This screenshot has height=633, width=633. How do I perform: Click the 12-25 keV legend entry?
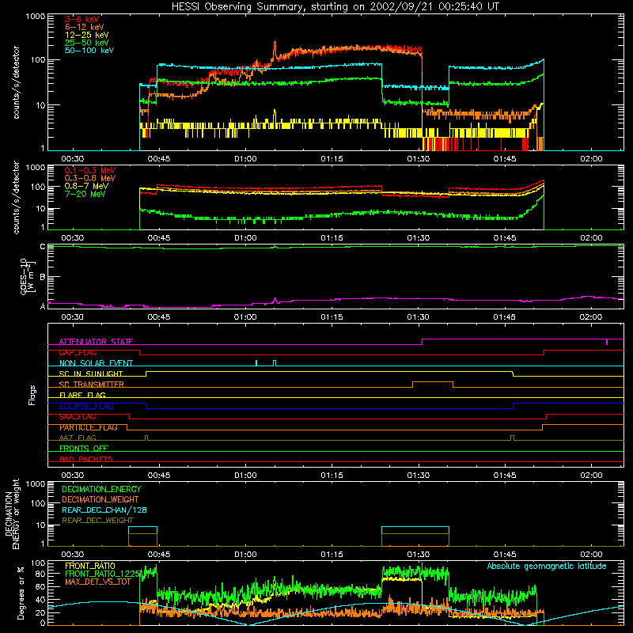(x=86, y=35)
